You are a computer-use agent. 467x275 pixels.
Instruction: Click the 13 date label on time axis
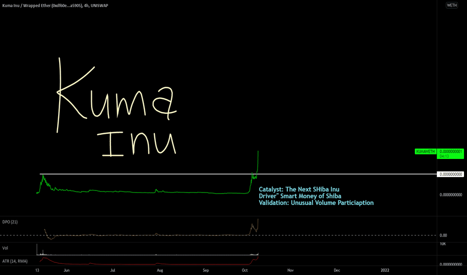click(x=37, y=270)
